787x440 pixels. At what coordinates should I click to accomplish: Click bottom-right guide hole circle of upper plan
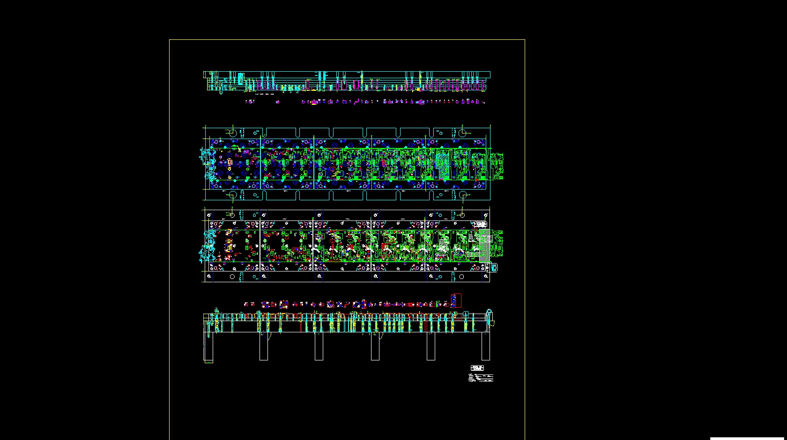tap(463, 195)
